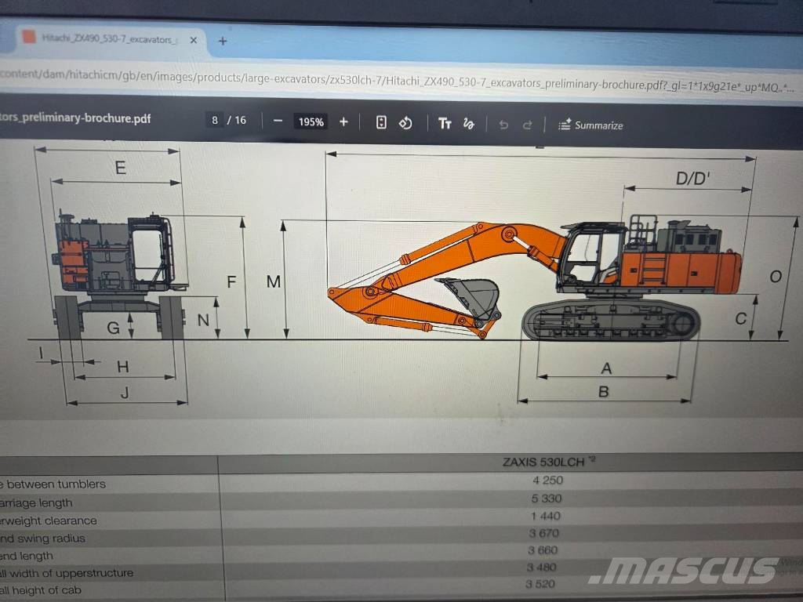Select the add text tool
The image size is (803, 602).
(445, 123)
